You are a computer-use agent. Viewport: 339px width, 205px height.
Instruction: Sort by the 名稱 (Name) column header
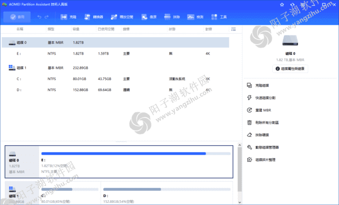click(x=20, y=29)
